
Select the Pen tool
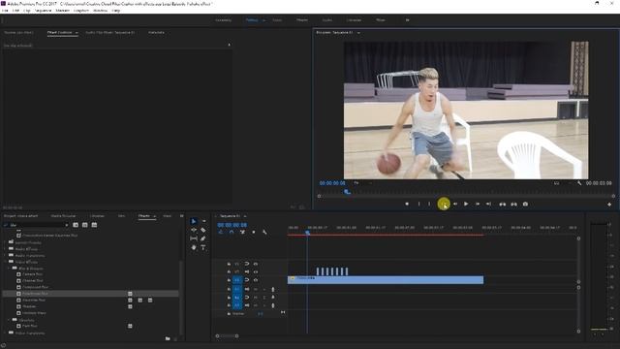203,238
